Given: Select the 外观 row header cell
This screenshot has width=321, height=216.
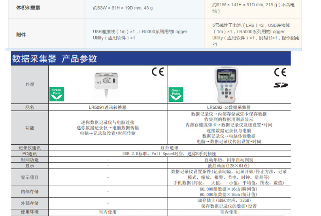Looking at the screenshot, I should point(30,84).
